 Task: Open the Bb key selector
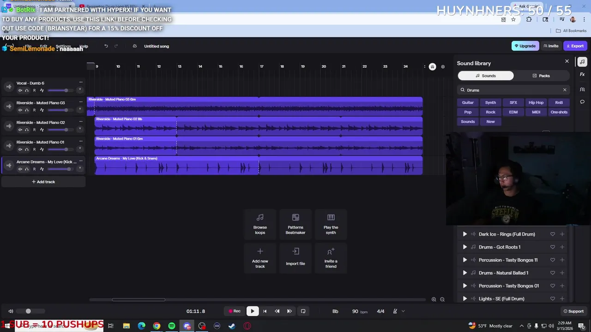335,311
